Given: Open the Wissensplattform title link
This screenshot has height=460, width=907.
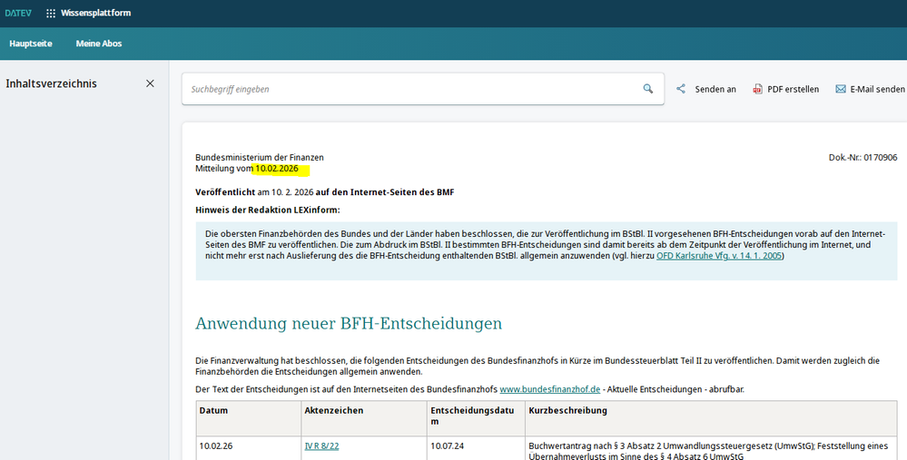Looking at the screenshot, I should tap(95, 13).
